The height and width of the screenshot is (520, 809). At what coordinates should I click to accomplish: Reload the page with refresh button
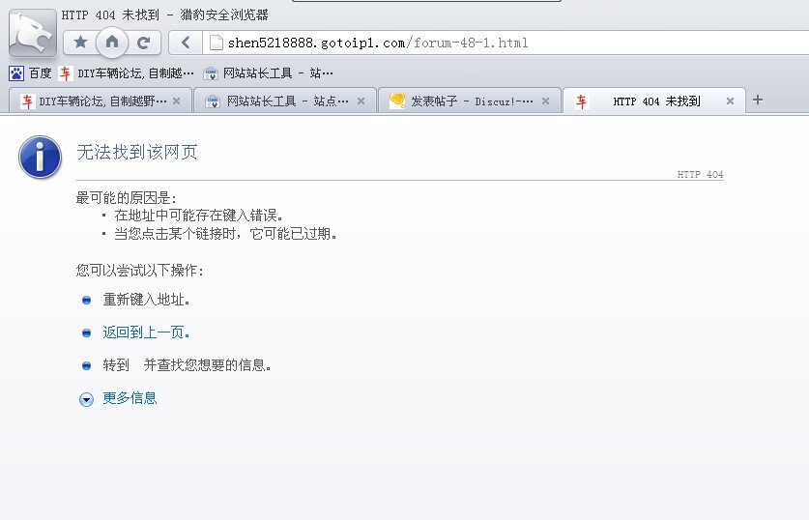click(x=144, y=43)
